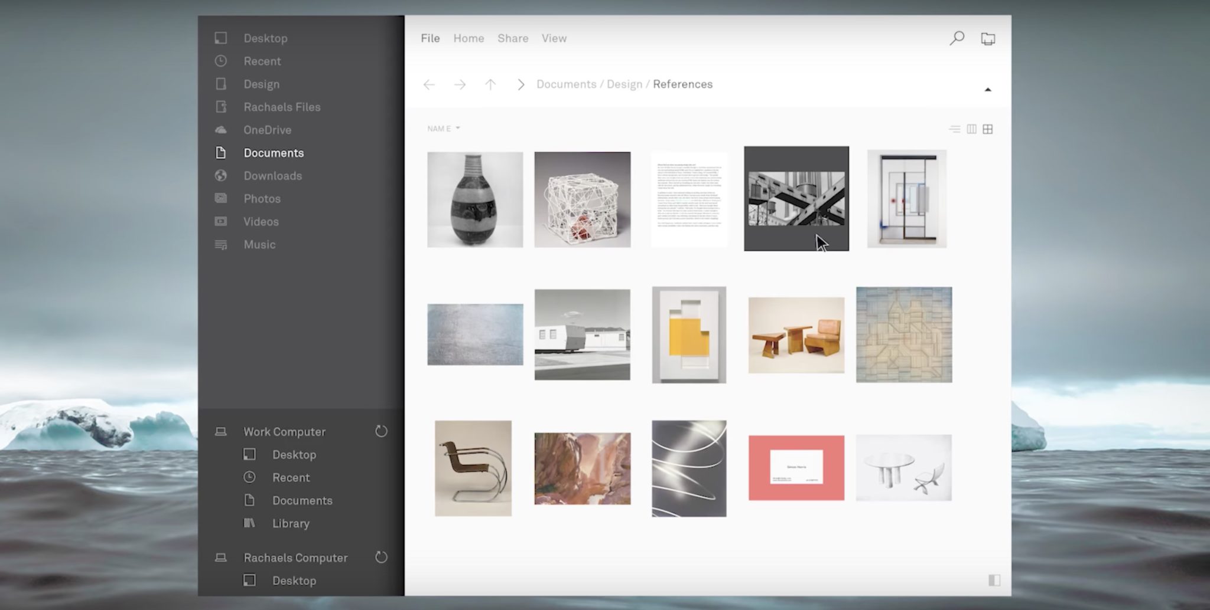This screenshot has width=1210, height=610.
Task: Click the back navigation arrow
Action: (429, 84)
